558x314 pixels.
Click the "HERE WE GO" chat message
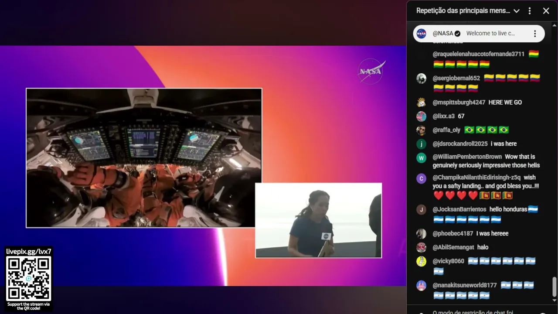click(505, 102)
